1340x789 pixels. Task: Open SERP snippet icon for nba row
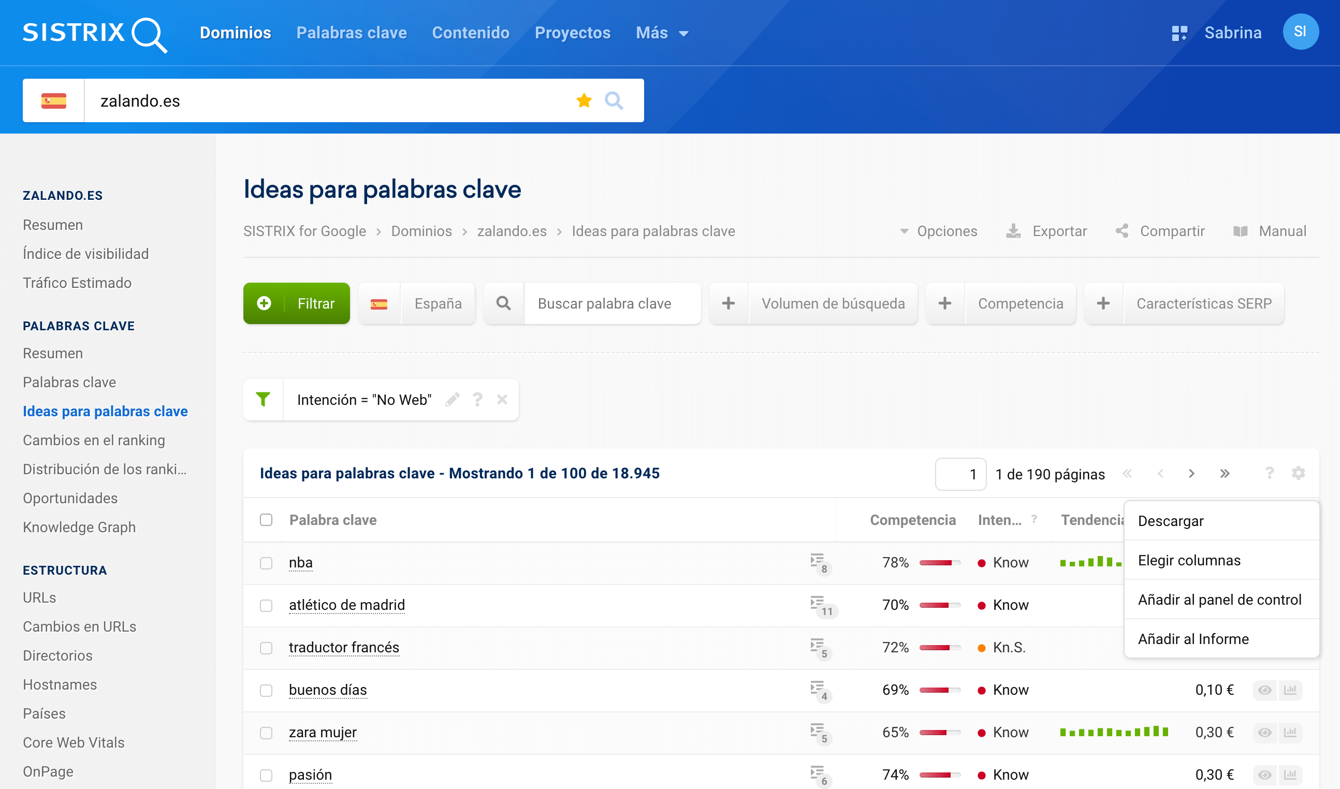[x=817, y=561]
